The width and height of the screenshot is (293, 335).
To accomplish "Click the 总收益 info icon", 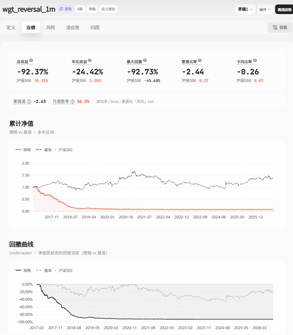I will pos(31,60).
